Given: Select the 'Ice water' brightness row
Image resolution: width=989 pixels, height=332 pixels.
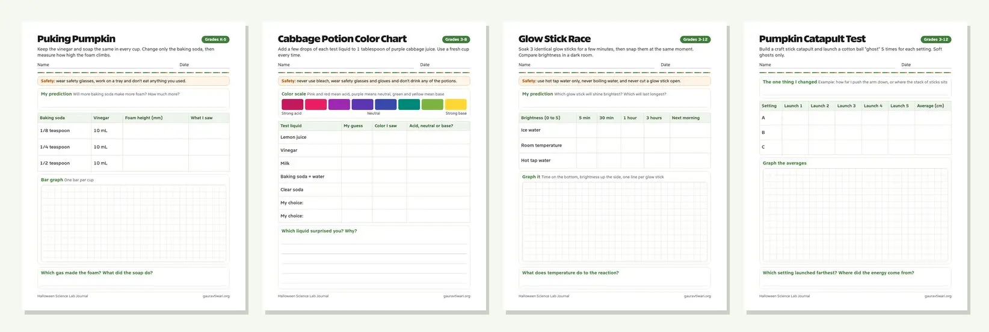Looking at the screenshot, I should click(615, 130).
